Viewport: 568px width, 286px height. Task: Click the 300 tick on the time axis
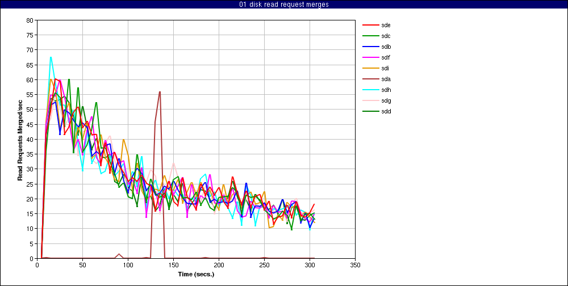tap(310, 264)
